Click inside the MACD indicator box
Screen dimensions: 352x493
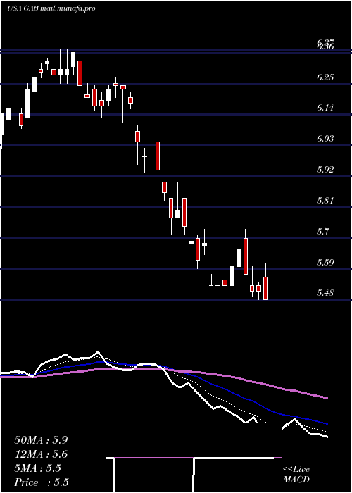(x=194, y=458)
